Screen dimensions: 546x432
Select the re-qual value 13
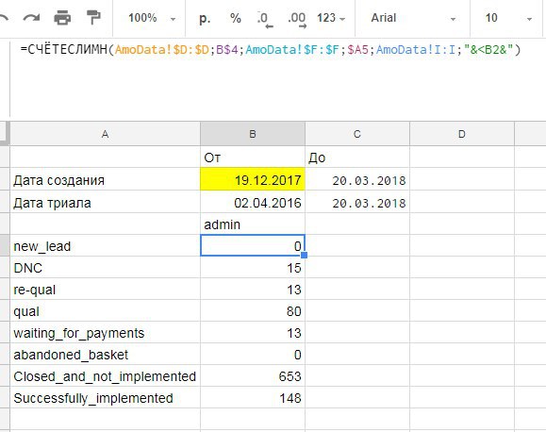click(253, 290)
